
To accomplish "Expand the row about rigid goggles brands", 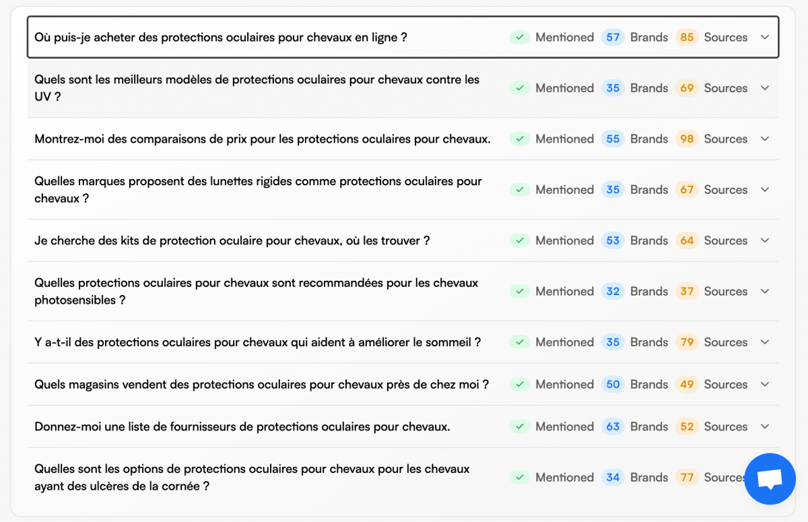I will point(765,189).
